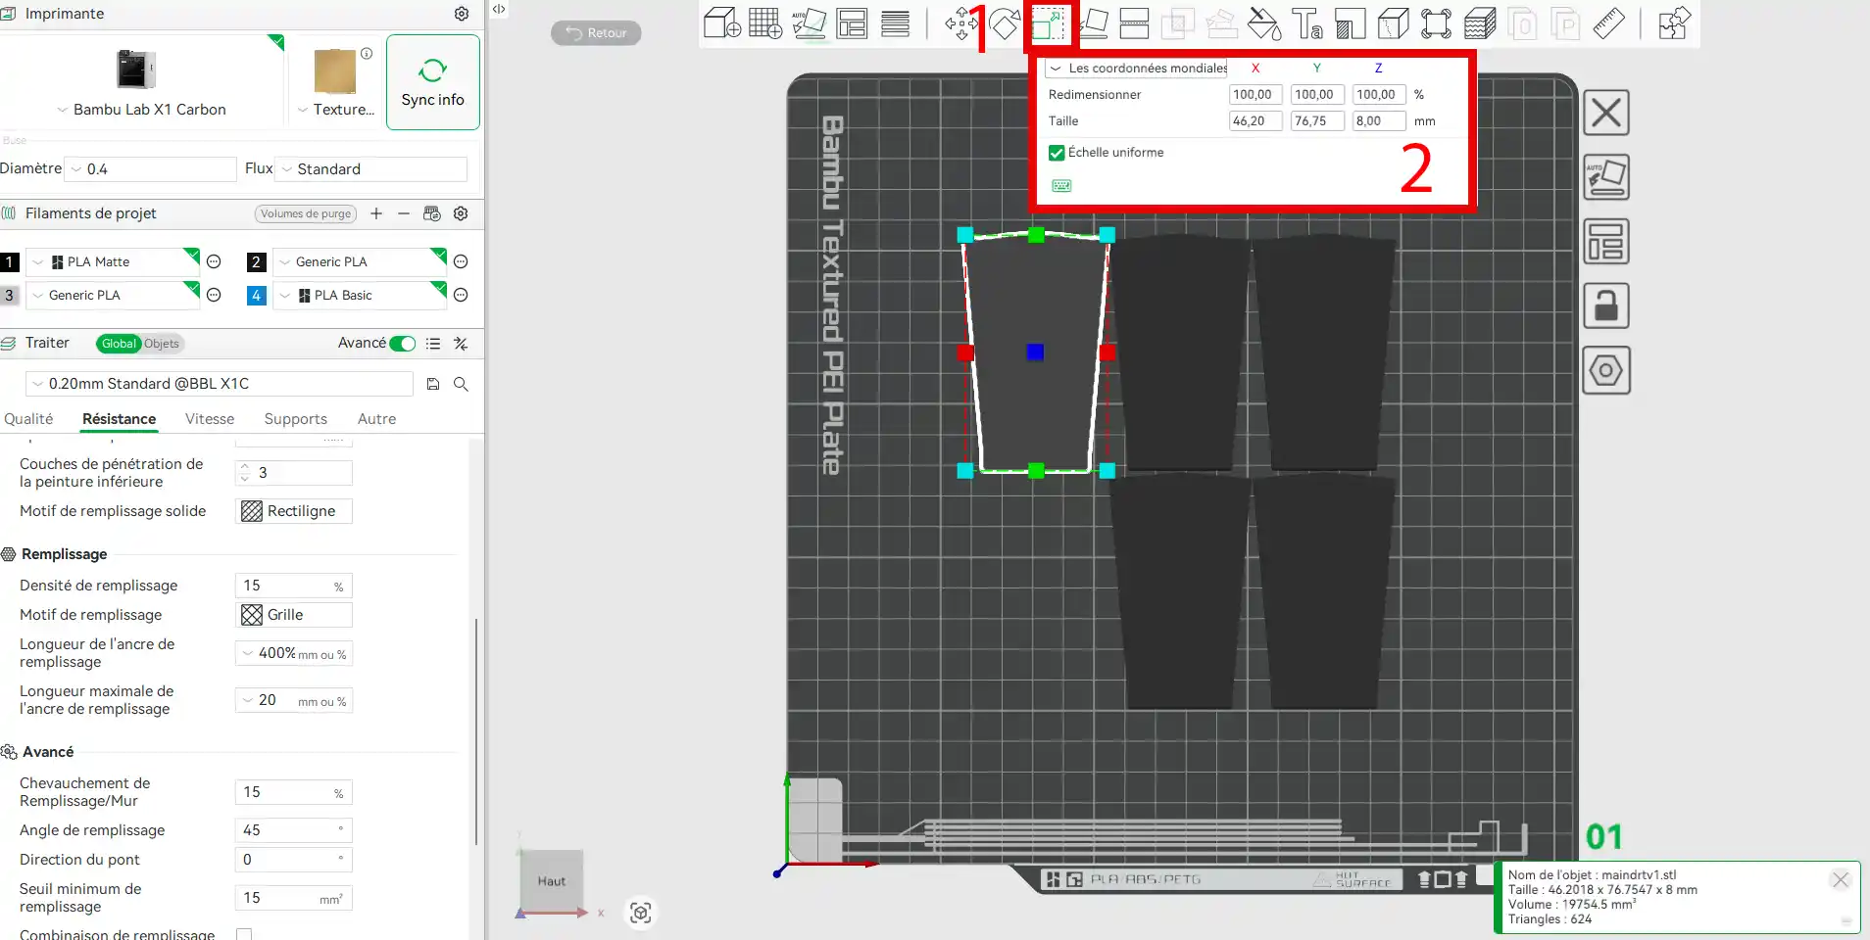Toggle the Avancé switch off
This screenshot has width=1870, height=940.
click(402, 344)
